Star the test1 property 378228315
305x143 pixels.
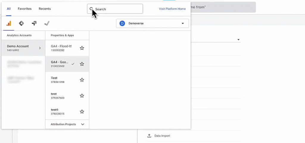tap(82, 112)
